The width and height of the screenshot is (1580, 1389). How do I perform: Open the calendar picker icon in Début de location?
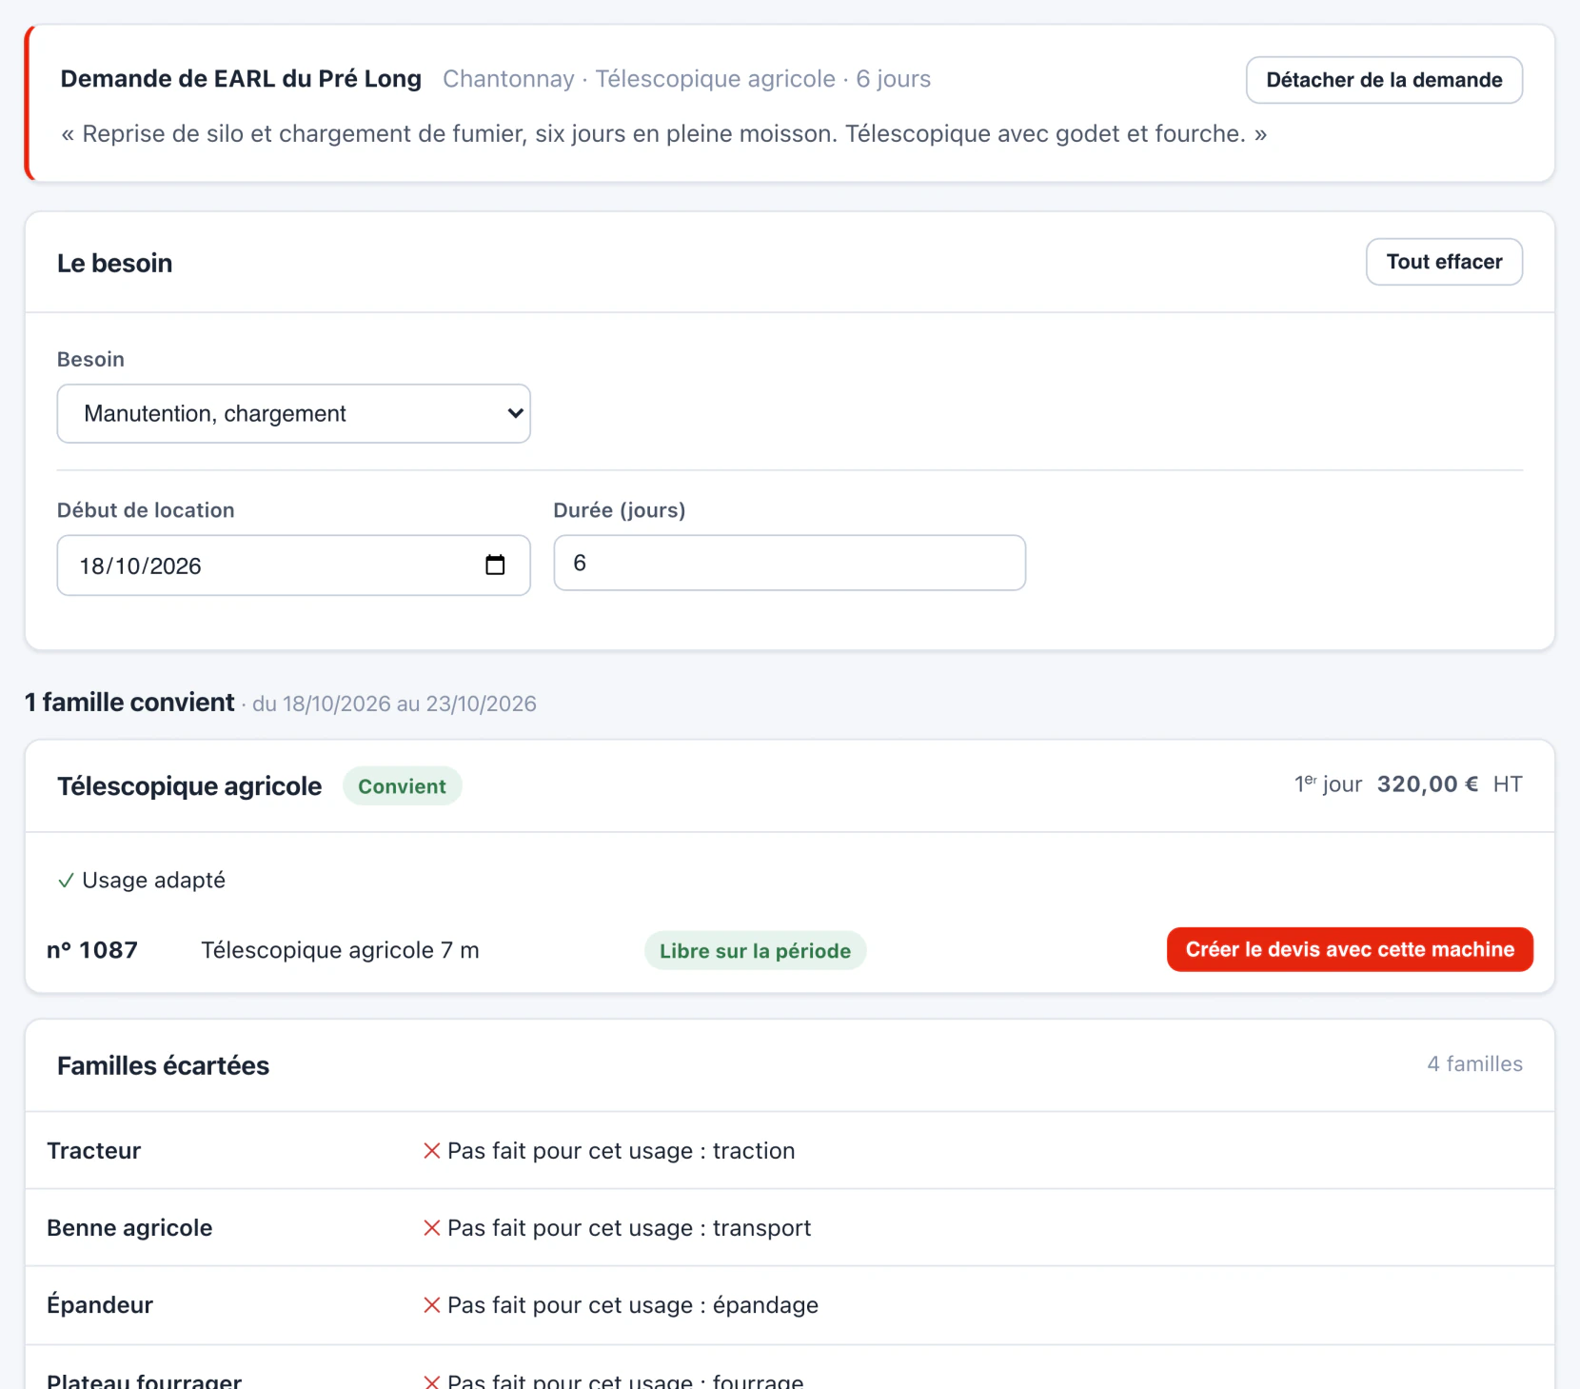tap(495, 565)
